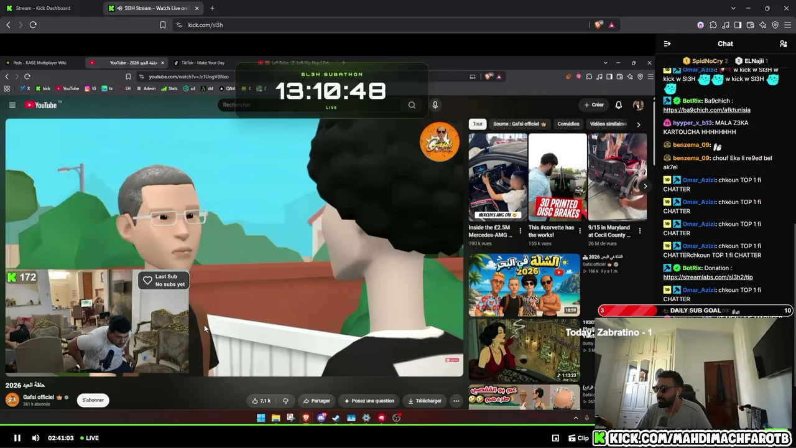This screenshot has width=796, height=448.
Task: Click S'abonner to subscribe to Gafsi officiel
Action: click(x=93, y=400)
